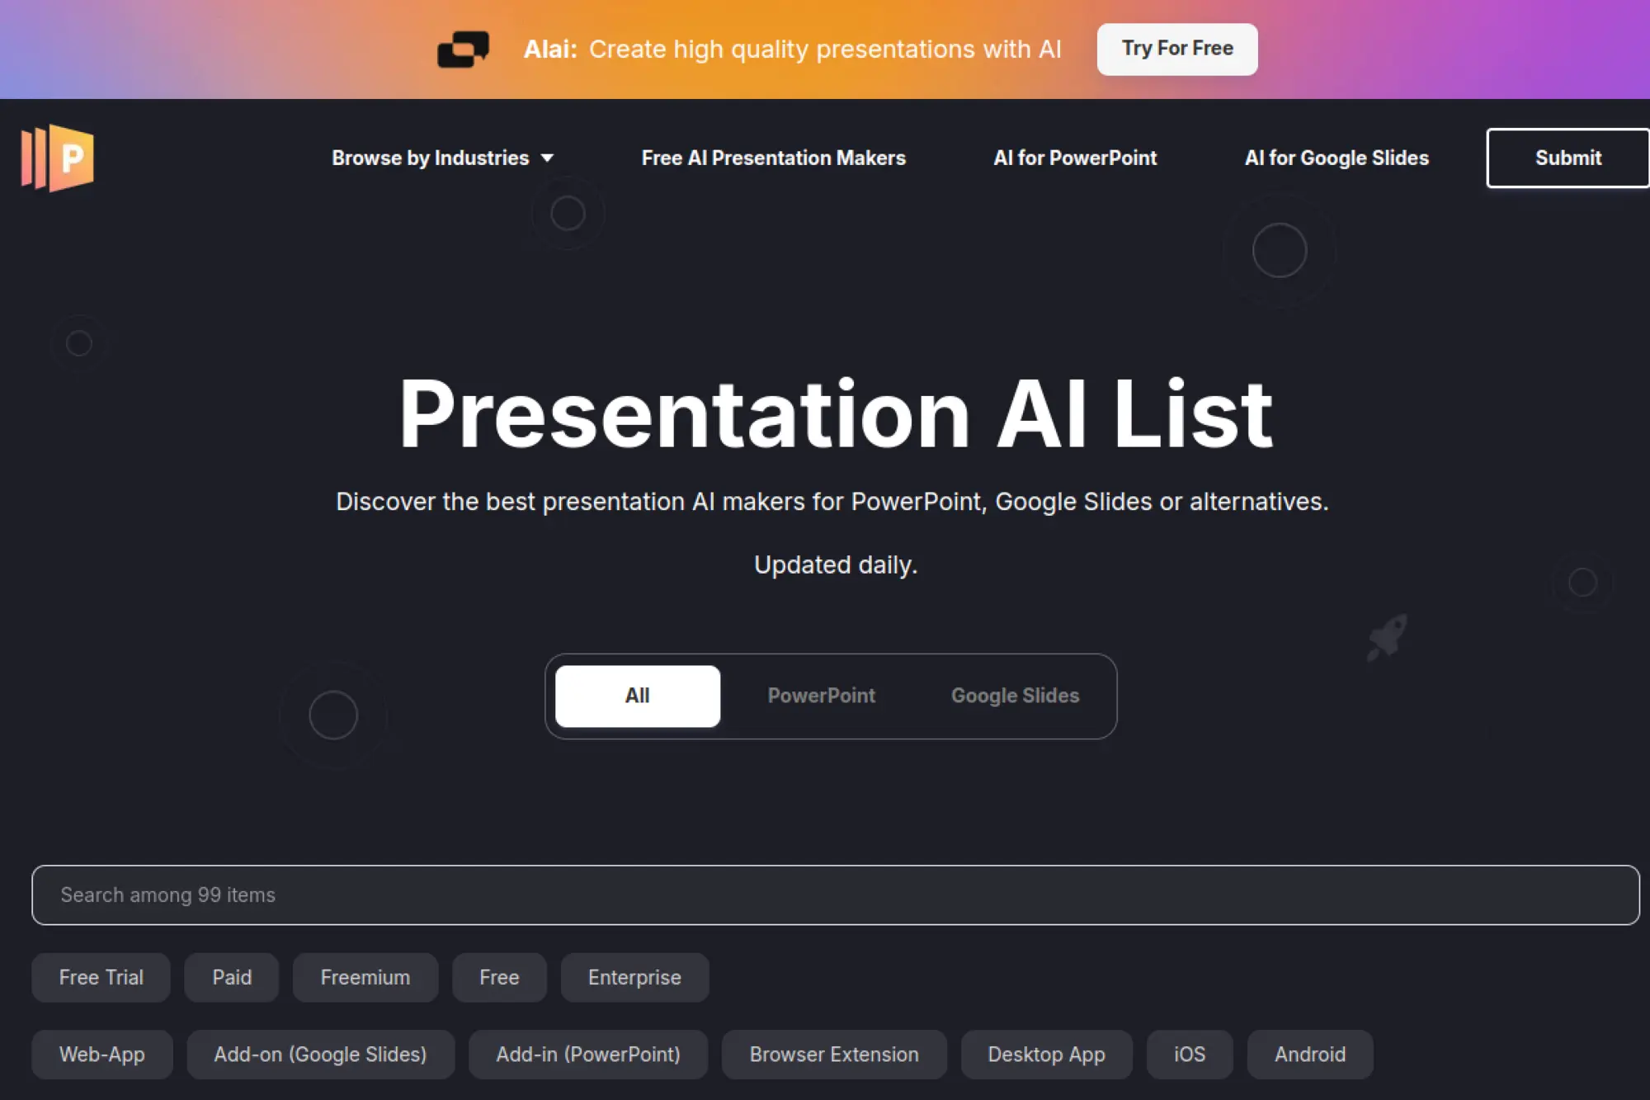The height and width of the screenshot is (1100, 1650).
Task: Toggle the Paid filter
Action: click(x=231, y=977)
